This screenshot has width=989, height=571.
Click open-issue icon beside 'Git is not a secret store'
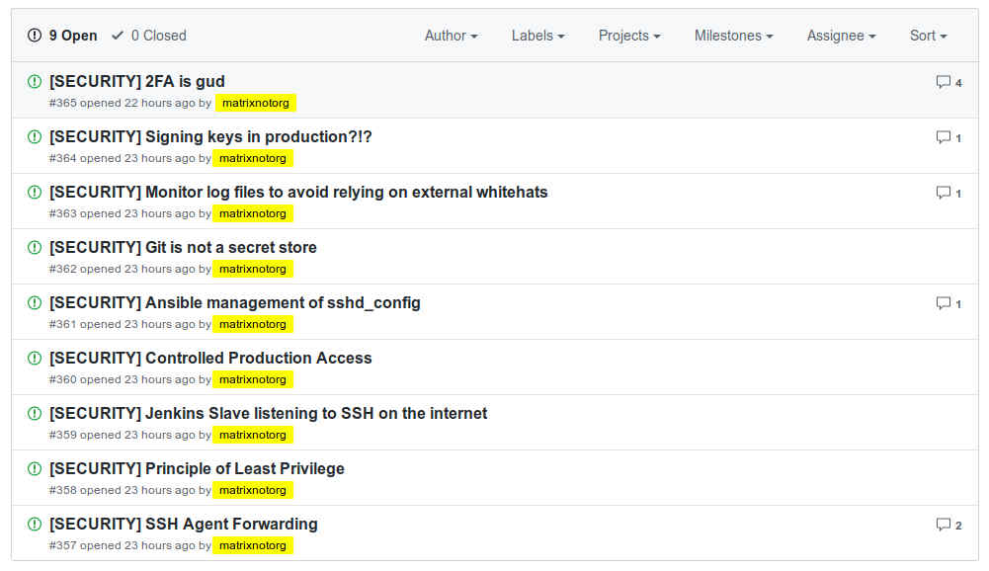click(35, 247)
